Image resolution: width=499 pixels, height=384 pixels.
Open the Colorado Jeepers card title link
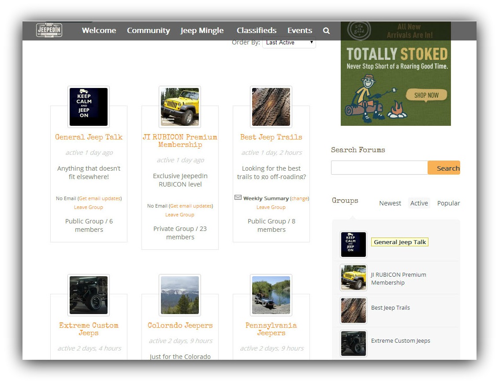tap(180, 325)
